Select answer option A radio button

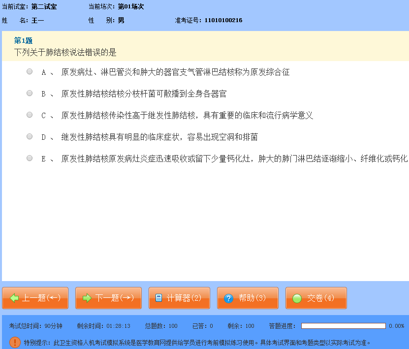click(x=29, y=72)
